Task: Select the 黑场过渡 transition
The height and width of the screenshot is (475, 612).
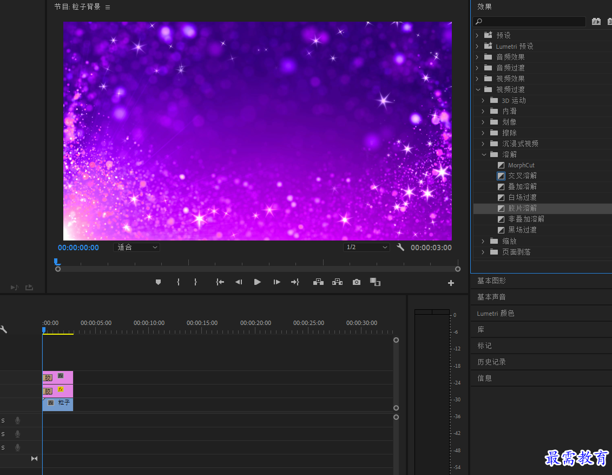Action: pyautogui.click(x=522, y=230)
